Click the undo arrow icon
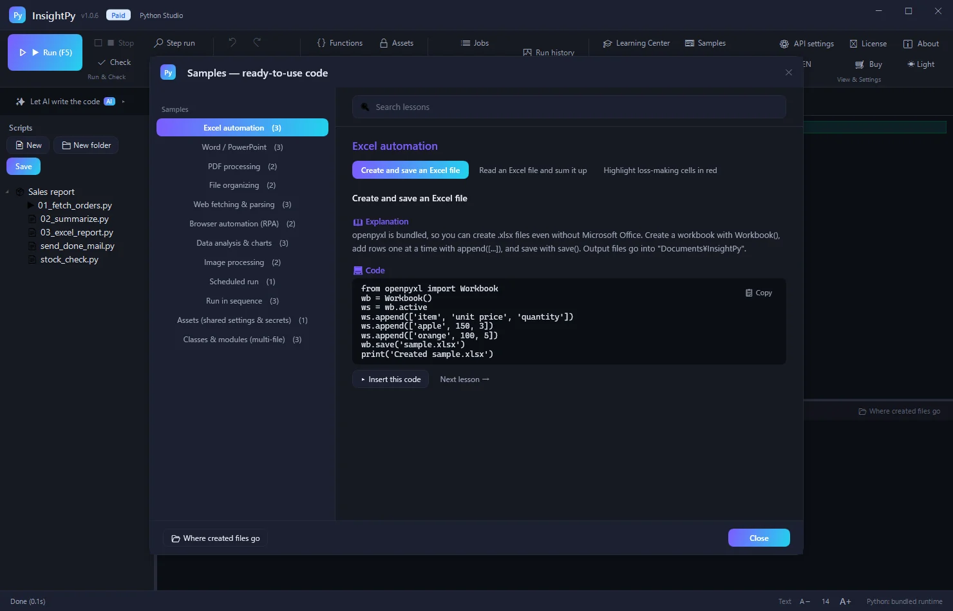This screenshot has height=611, width=953. [x=232, y=42]
